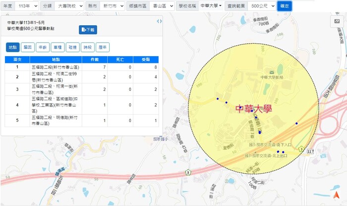Click row 1 location 五福路二段(新竹市香山區)
Image resolution: width=347 pixels, height=206 pixels.
56,67
